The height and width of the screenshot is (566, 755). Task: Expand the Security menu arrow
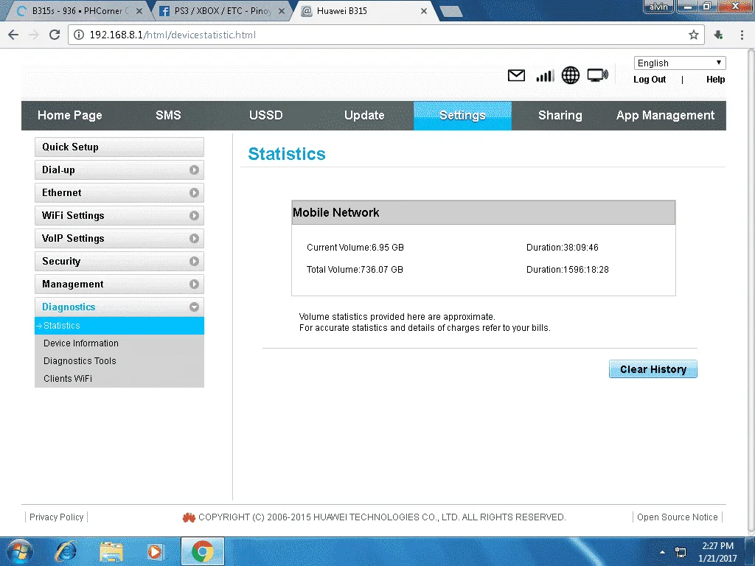click(194, 262)
